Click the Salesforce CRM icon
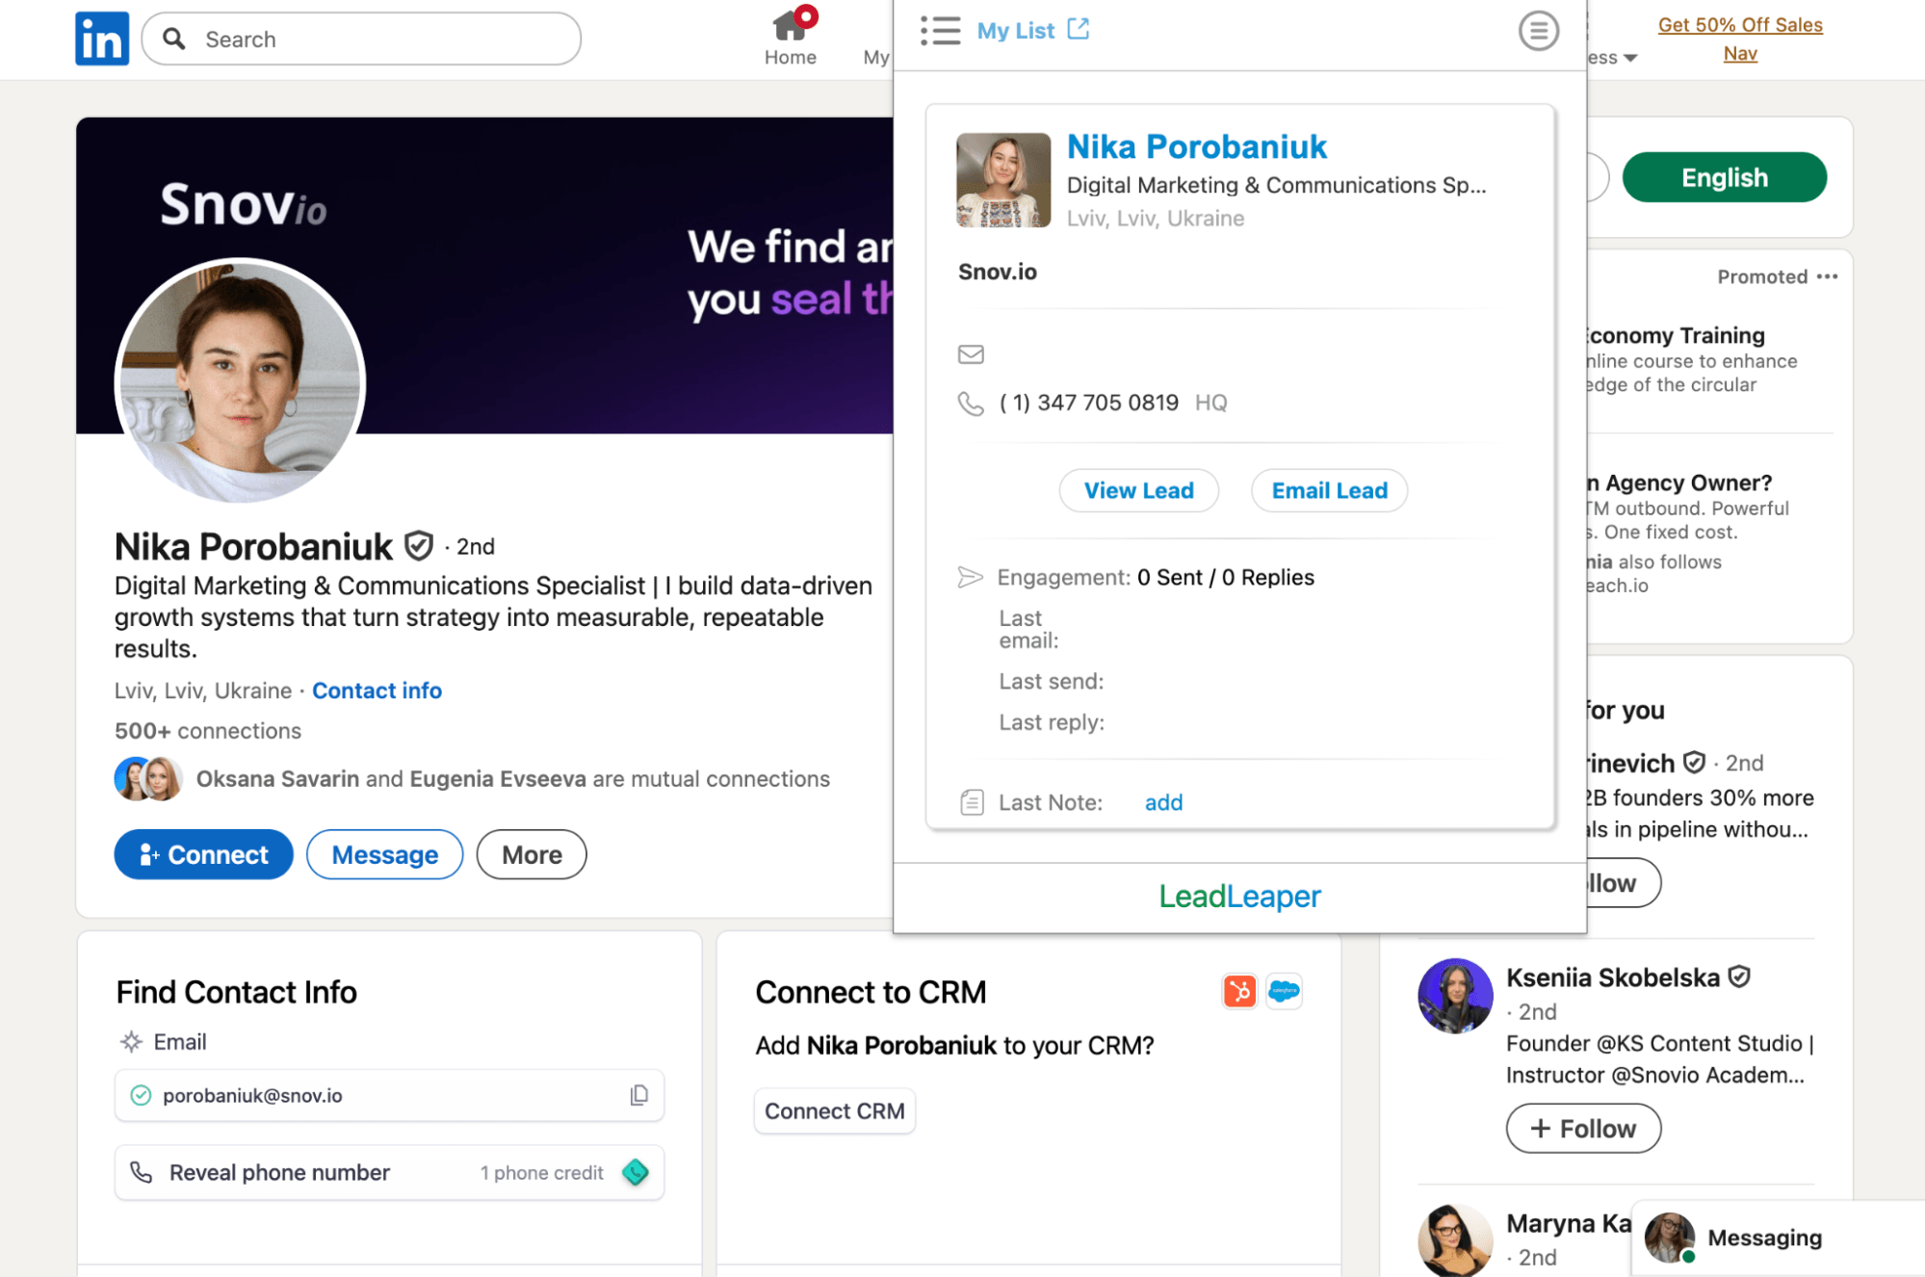 1284,991
